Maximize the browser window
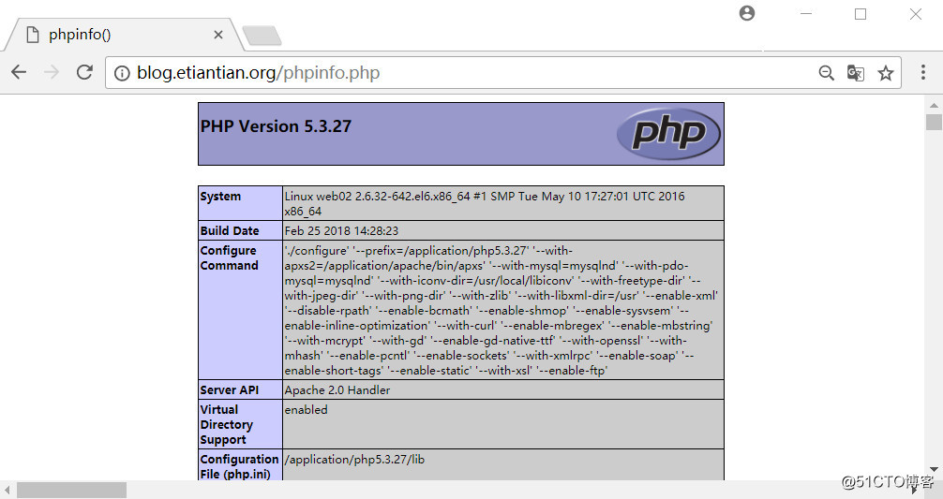The width and height of the screenshot is (943, 499). [x=861, y=14]
